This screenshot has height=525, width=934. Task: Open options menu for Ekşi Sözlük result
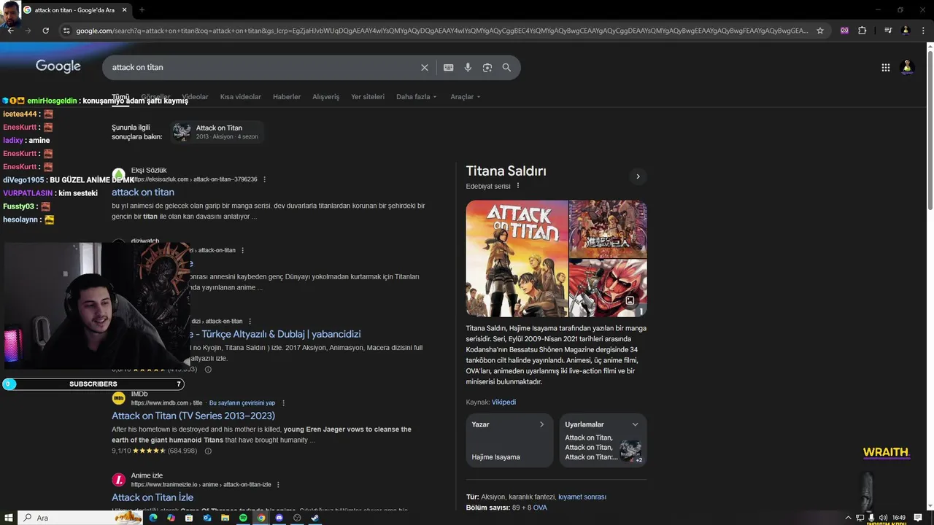(x=265, y=179)
